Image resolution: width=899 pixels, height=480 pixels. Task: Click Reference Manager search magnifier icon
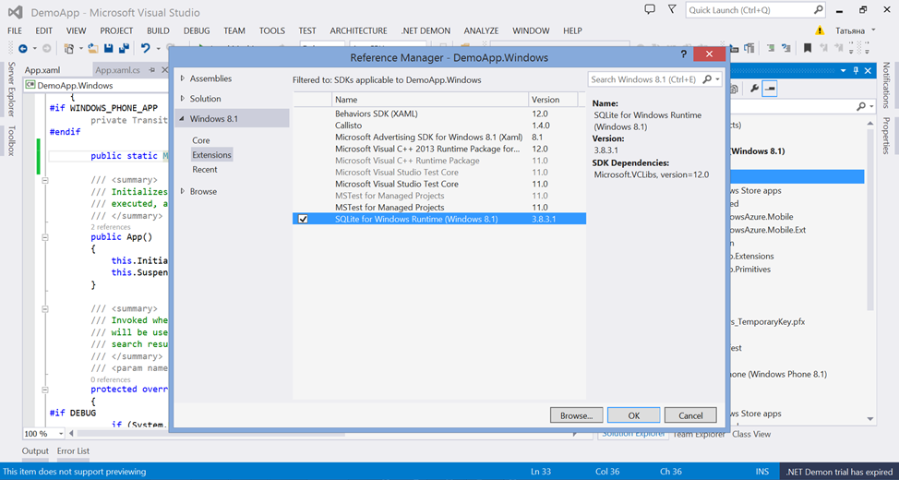[x=708, y=79]
